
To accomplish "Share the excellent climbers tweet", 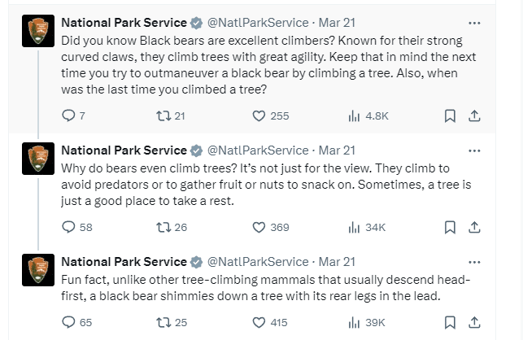I will point(474,116).
